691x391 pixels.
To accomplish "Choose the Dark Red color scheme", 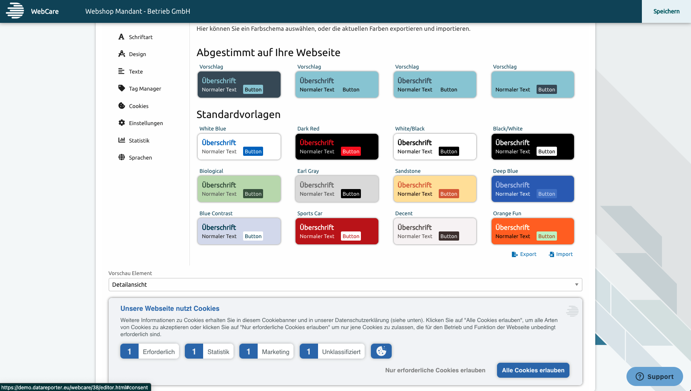I will coord(337,147).
